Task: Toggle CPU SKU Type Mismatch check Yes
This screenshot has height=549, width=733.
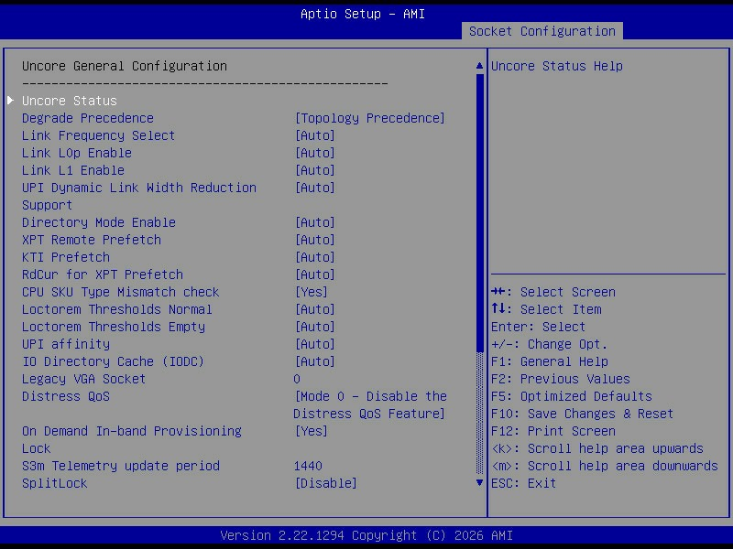Action: (311, 292)
